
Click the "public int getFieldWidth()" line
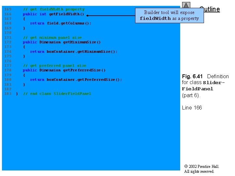pyautogui.click(x=53, y=14)
